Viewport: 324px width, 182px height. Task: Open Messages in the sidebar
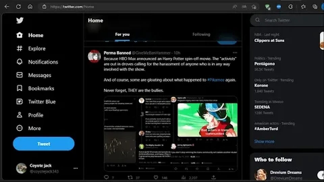pos(34,75)
